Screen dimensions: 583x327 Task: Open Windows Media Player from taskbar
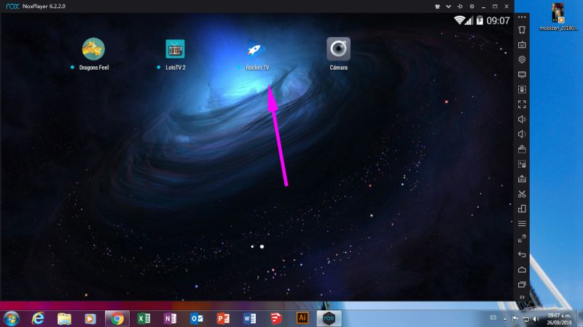coord(90,318)
